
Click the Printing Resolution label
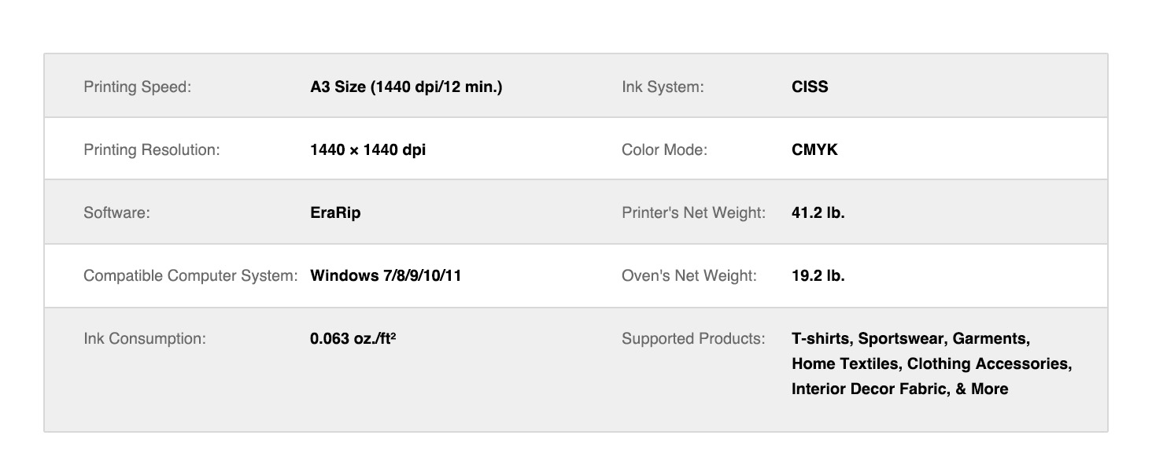pos(152,149)
